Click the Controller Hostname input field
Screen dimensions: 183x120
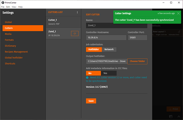(106, 38)
